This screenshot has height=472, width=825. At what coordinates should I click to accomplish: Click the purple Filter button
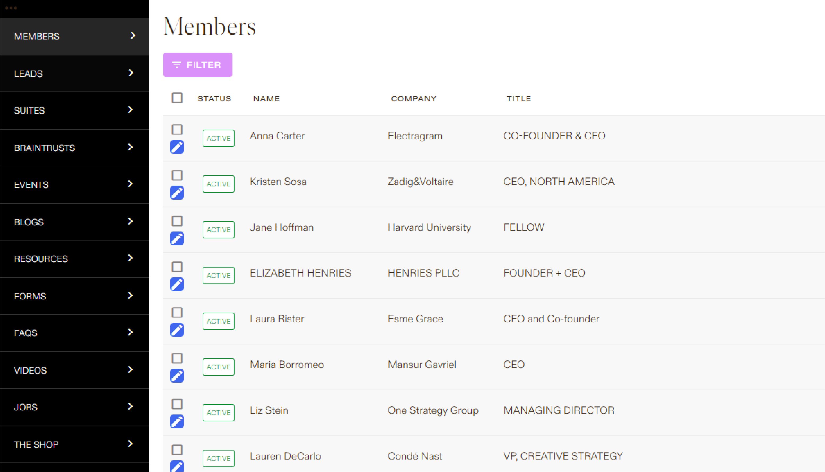[x=198, y=65]
